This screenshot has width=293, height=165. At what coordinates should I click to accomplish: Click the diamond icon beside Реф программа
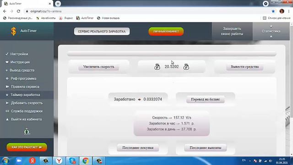(x=7, y=78)
